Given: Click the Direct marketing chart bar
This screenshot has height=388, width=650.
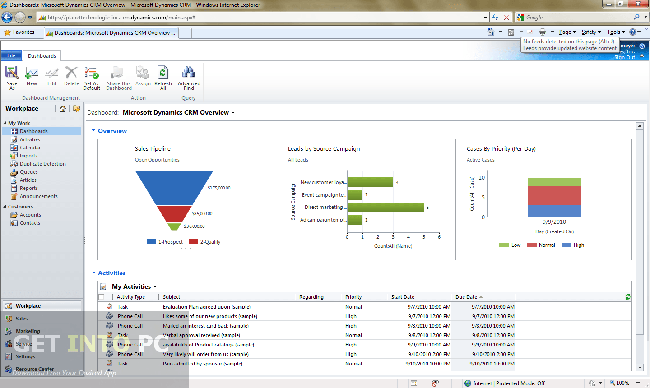Looking at the screenshot, I should (385, 207).
